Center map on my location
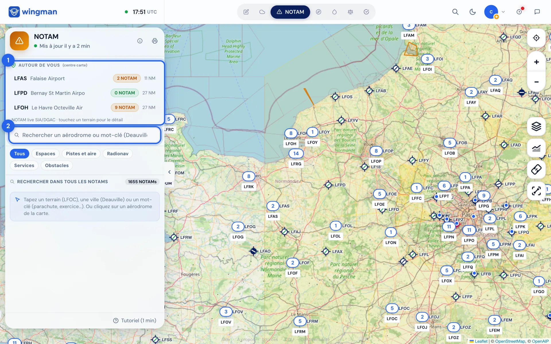The height and width of the screenshot is (344, 551). tap(536, 38)
